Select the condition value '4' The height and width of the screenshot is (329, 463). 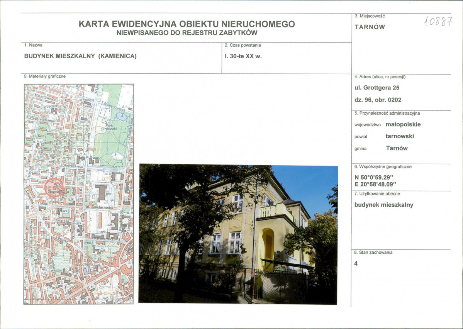(356, 263)
